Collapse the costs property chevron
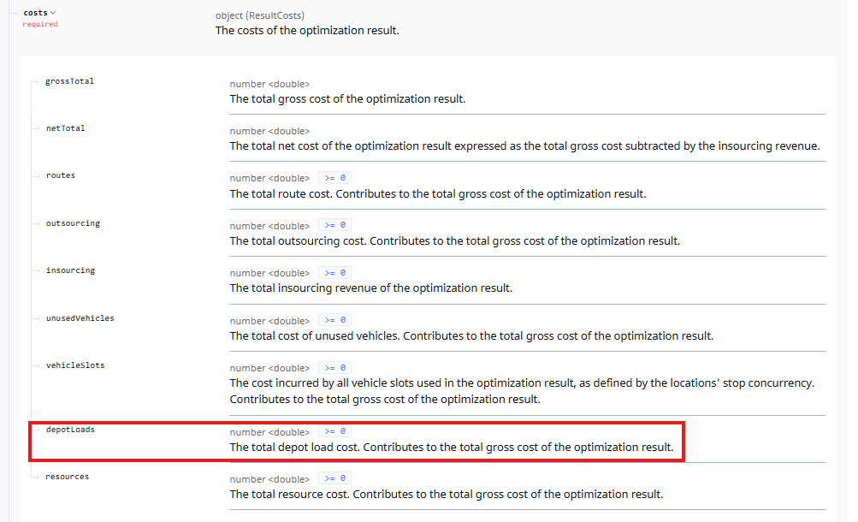 point(53,13)
